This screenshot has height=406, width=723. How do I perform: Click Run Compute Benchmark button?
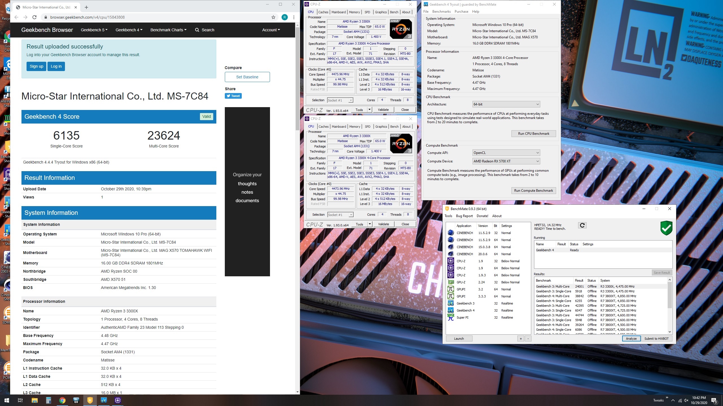(533, 191)
